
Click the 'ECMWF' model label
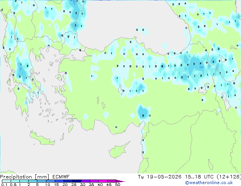[x=61, y=177]
